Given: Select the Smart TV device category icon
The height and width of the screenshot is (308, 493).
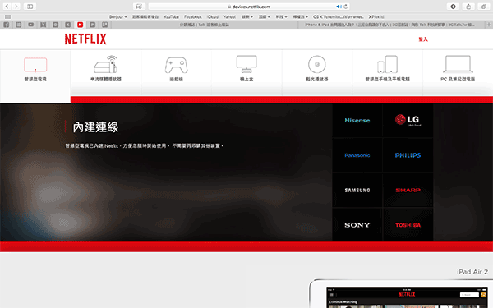Looking at the screenshot, I should [x=35, y=65].
